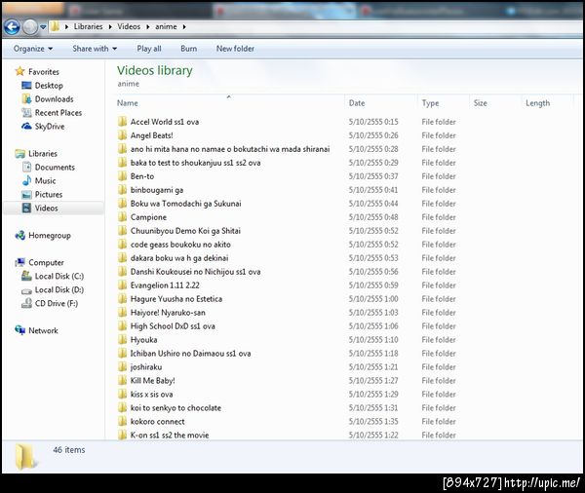Image resolution: width=585 pixels, height=493 pixels.
Task: Select Ichiban Ushiro no Daimaou ss1 ova
Action: click(x=190, y=353)
